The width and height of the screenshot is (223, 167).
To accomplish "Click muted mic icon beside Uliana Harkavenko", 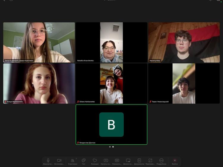I will pyautogui.click(x=78, y=102).
